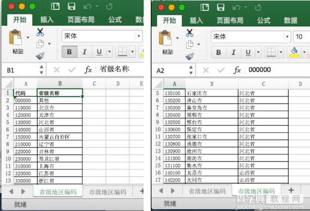310x211 pixels.
Task: Open Borders dropdown arrow in left window
Action: [132, 52]
